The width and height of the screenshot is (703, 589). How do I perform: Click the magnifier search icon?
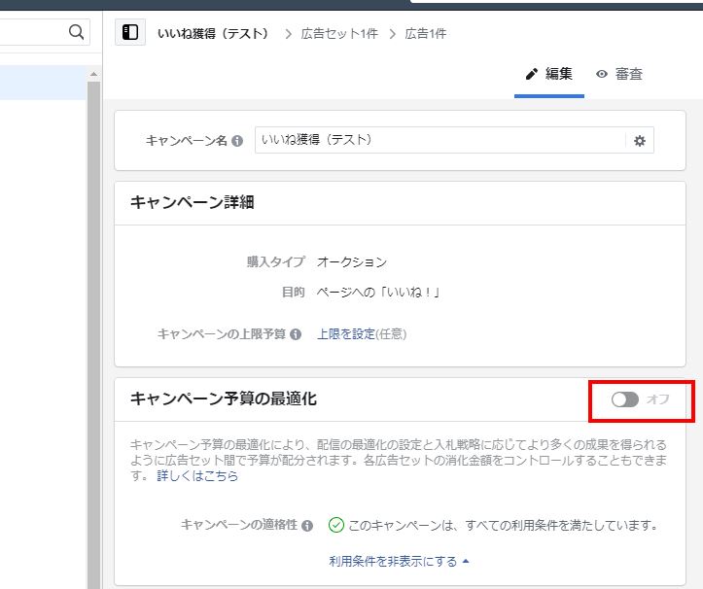(x=78, y=32)
